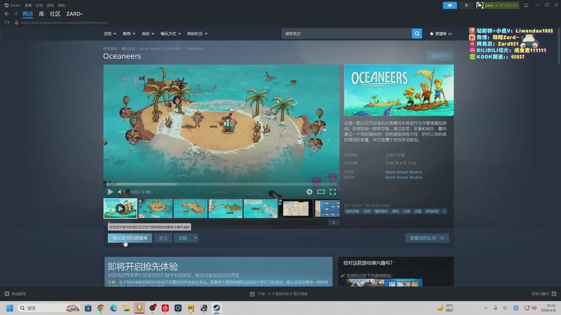The image size is (561, 315).
Task: Open the 游戏 menu in the title bar
Action: tap(50, 6)
